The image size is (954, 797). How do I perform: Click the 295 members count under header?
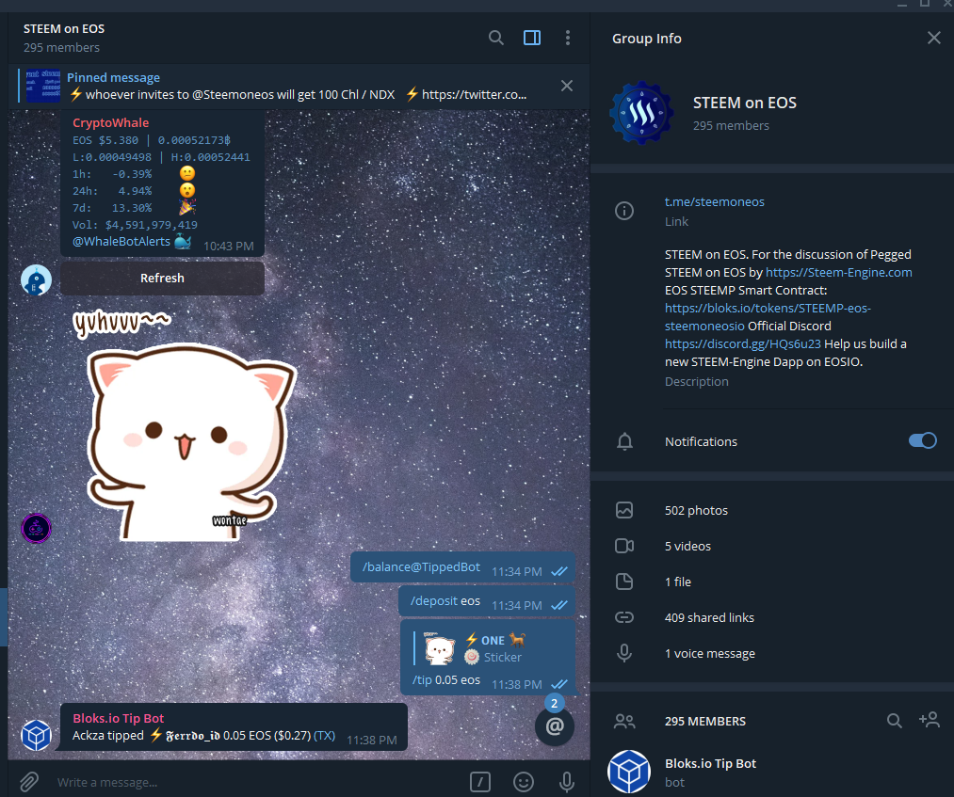pyautogui.click(x=61, y=47)
